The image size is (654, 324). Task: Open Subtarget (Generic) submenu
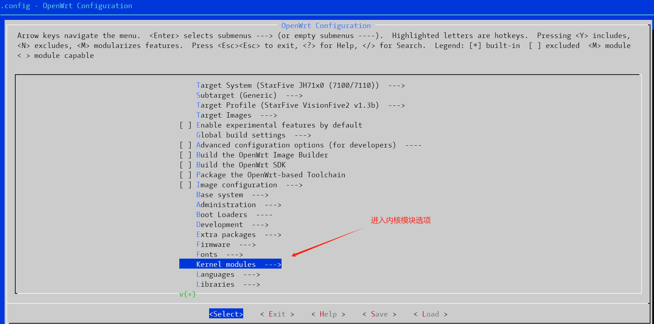[249, 95]
